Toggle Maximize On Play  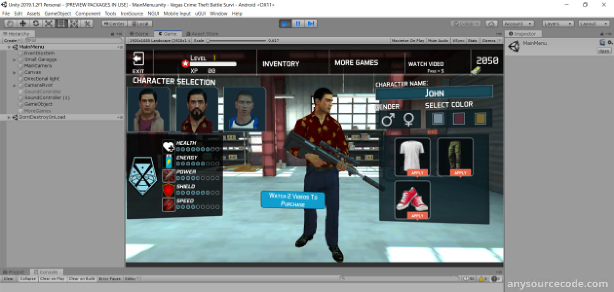tap(408, 40)
